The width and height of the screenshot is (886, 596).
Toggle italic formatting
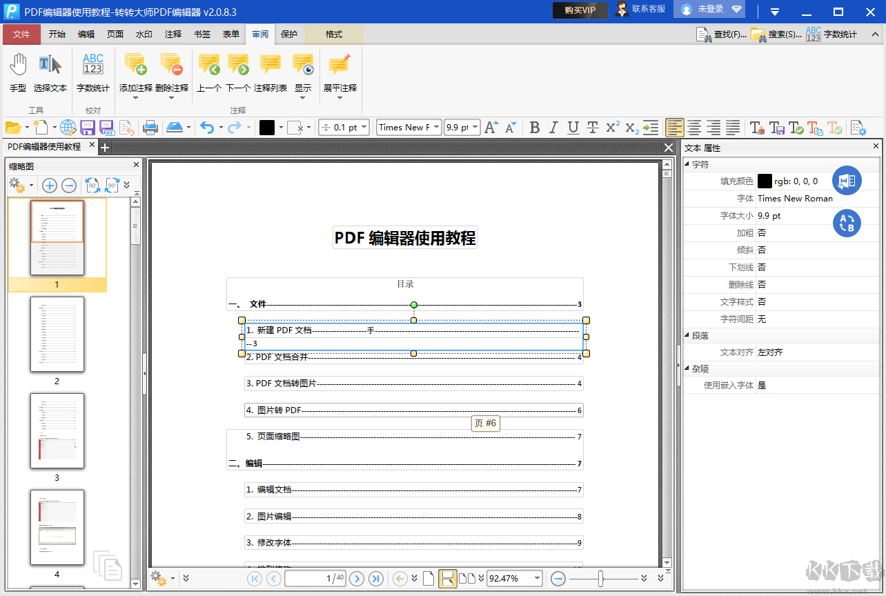(x=553, y=128)
